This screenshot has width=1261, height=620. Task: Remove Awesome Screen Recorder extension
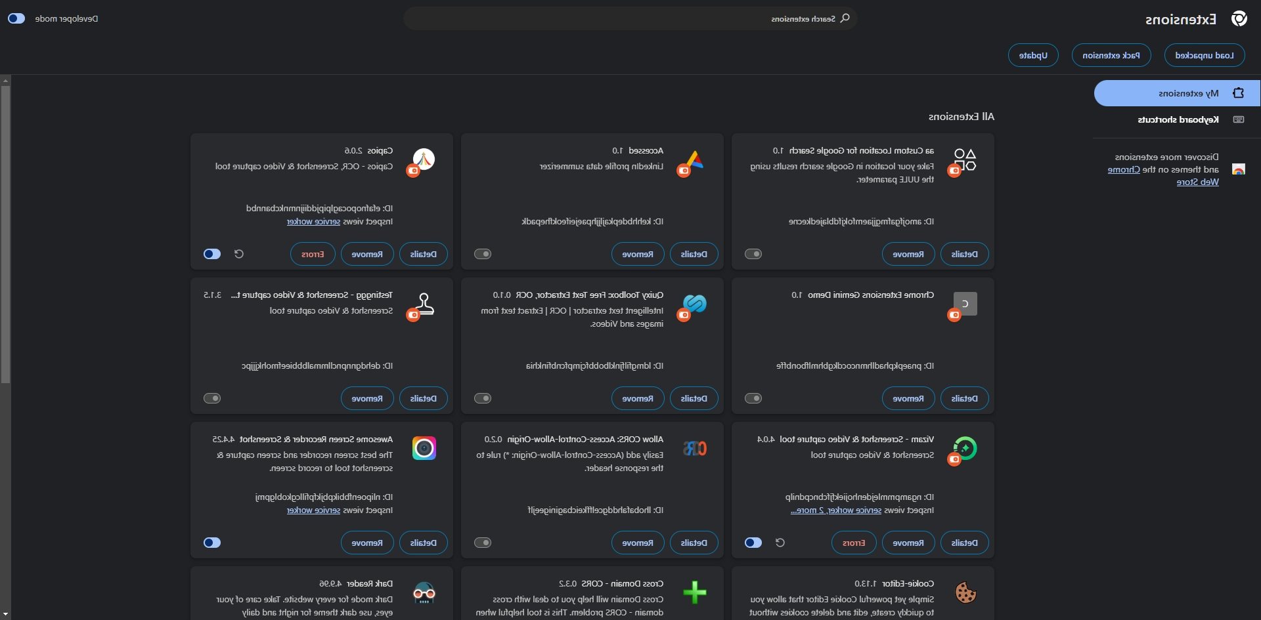367,543
